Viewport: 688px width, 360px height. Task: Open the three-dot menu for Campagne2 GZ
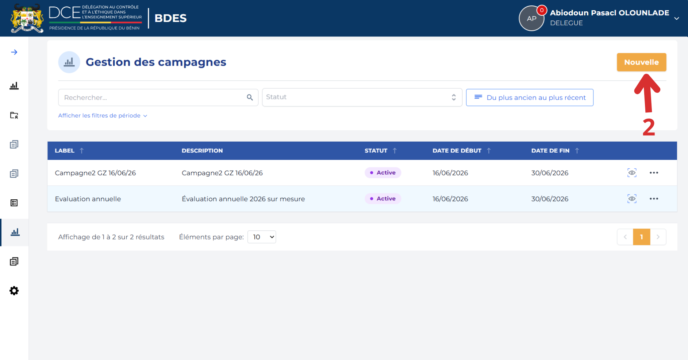(x=654, y=173)
